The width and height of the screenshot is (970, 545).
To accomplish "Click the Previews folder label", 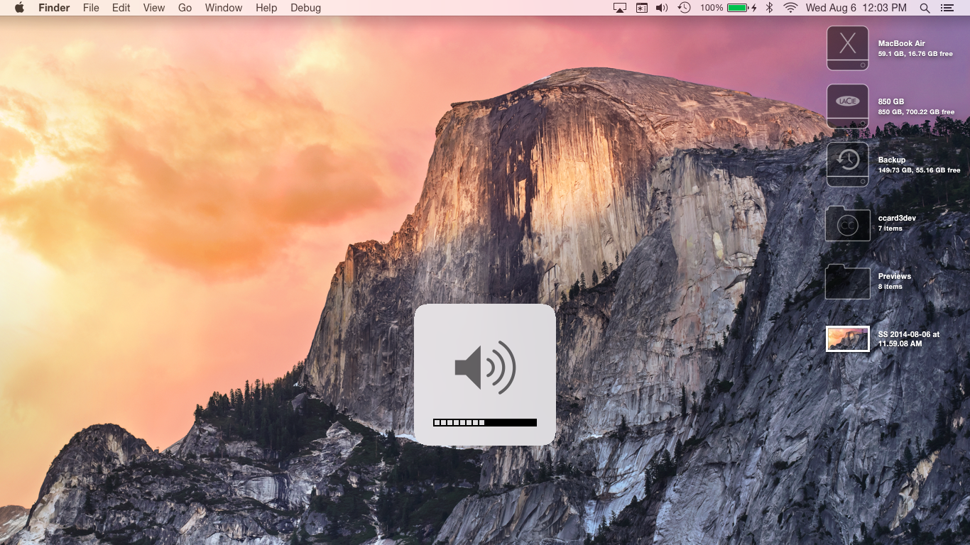I will [x=894, y=276].
